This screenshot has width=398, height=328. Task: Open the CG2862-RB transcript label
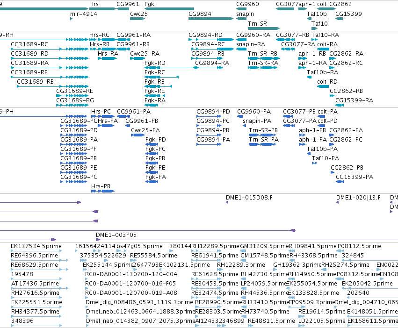tap(346, 91)
